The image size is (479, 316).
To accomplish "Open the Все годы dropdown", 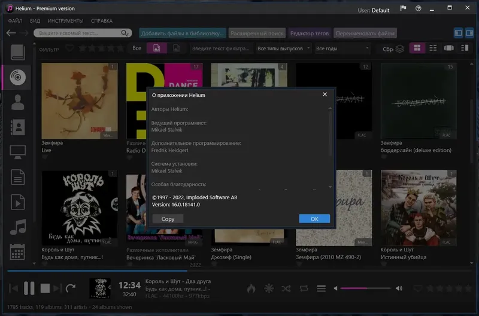I will (342, 48).
